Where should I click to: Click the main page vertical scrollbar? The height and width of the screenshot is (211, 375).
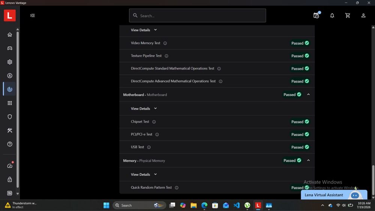[x=373, y=180]
